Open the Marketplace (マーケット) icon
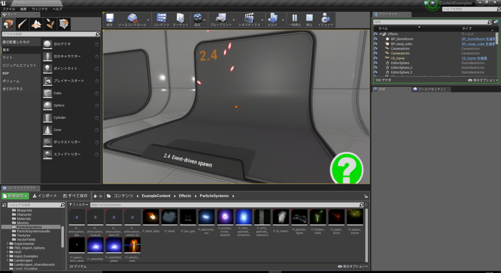The image size is (501, 273). (180, 20)
